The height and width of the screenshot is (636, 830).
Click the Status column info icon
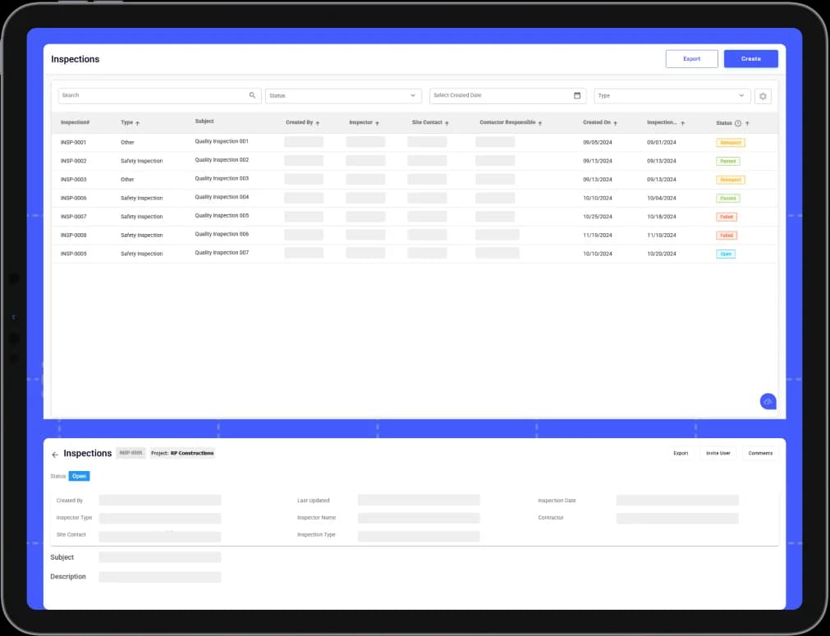click(x=738, y=123)
